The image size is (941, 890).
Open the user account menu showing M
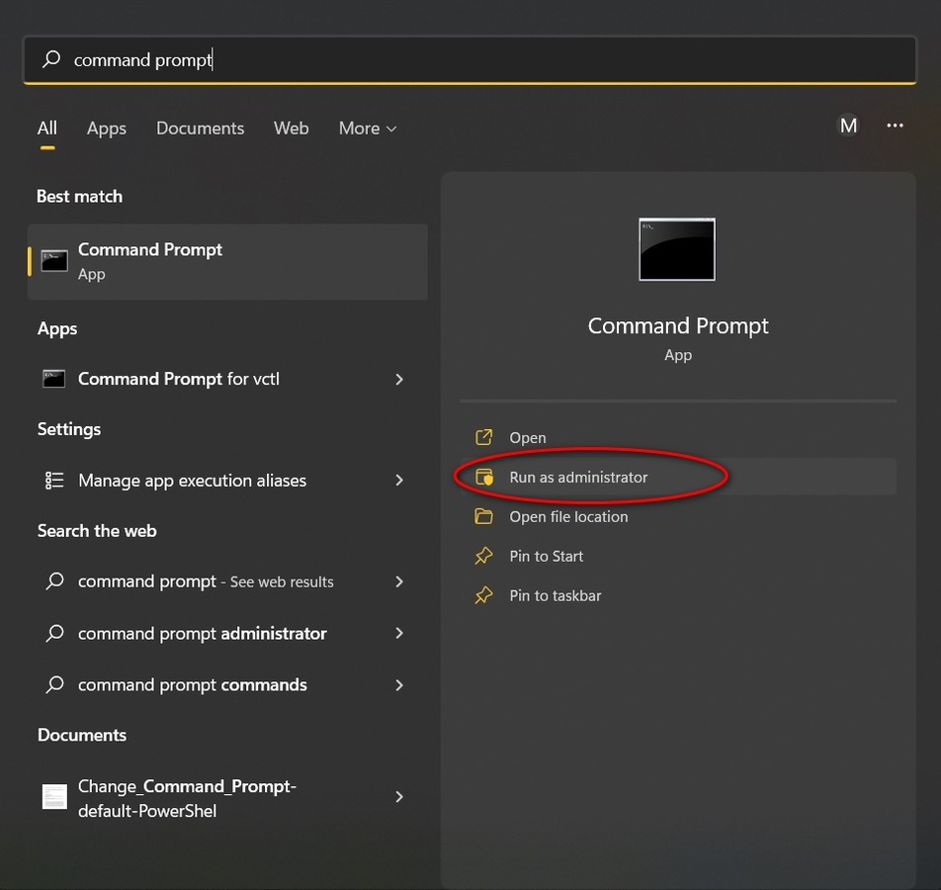(847, 126)
